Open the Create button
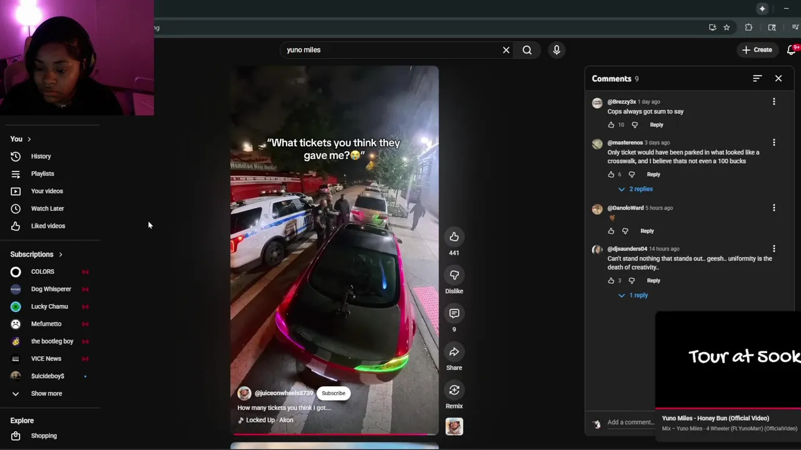The image size is (801, 450). [757, 50]
